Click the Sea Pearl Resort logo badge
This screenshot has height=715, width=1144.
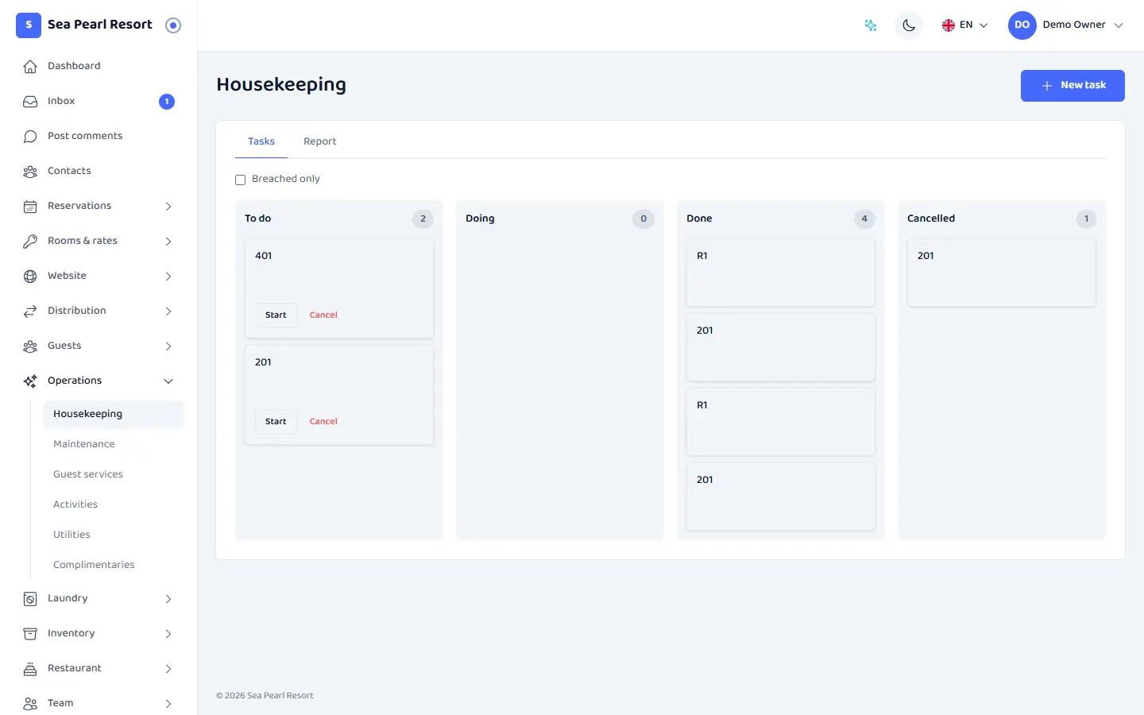[x=29, y=25]
